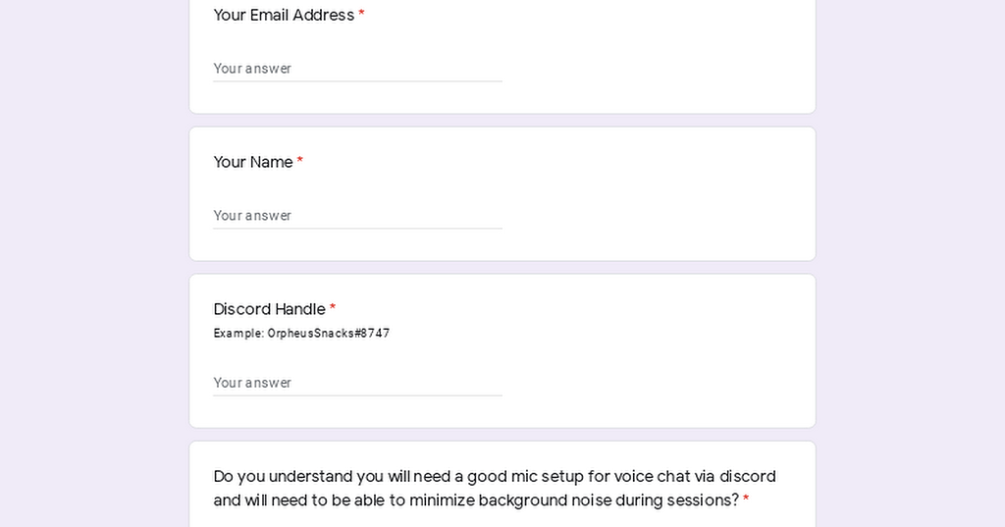Click the 'Your Name' question title
The height and width of the screenshot is (527, 1005).
(253, 163)
